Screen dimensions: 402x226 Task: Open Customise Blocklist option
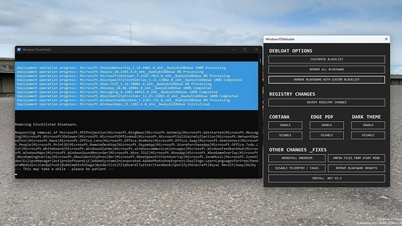pyautogui.click(x=327, y=59)
